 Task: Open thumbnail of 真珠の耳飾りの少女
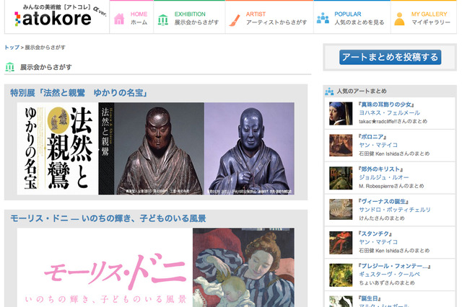tap(341, 114)
